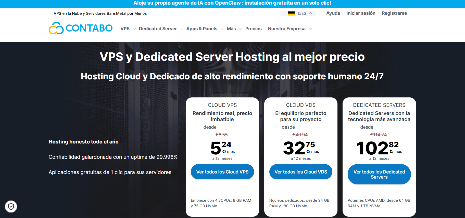Click the struck-through €114.24 price

pyautogui.click(x=379, y=135)
